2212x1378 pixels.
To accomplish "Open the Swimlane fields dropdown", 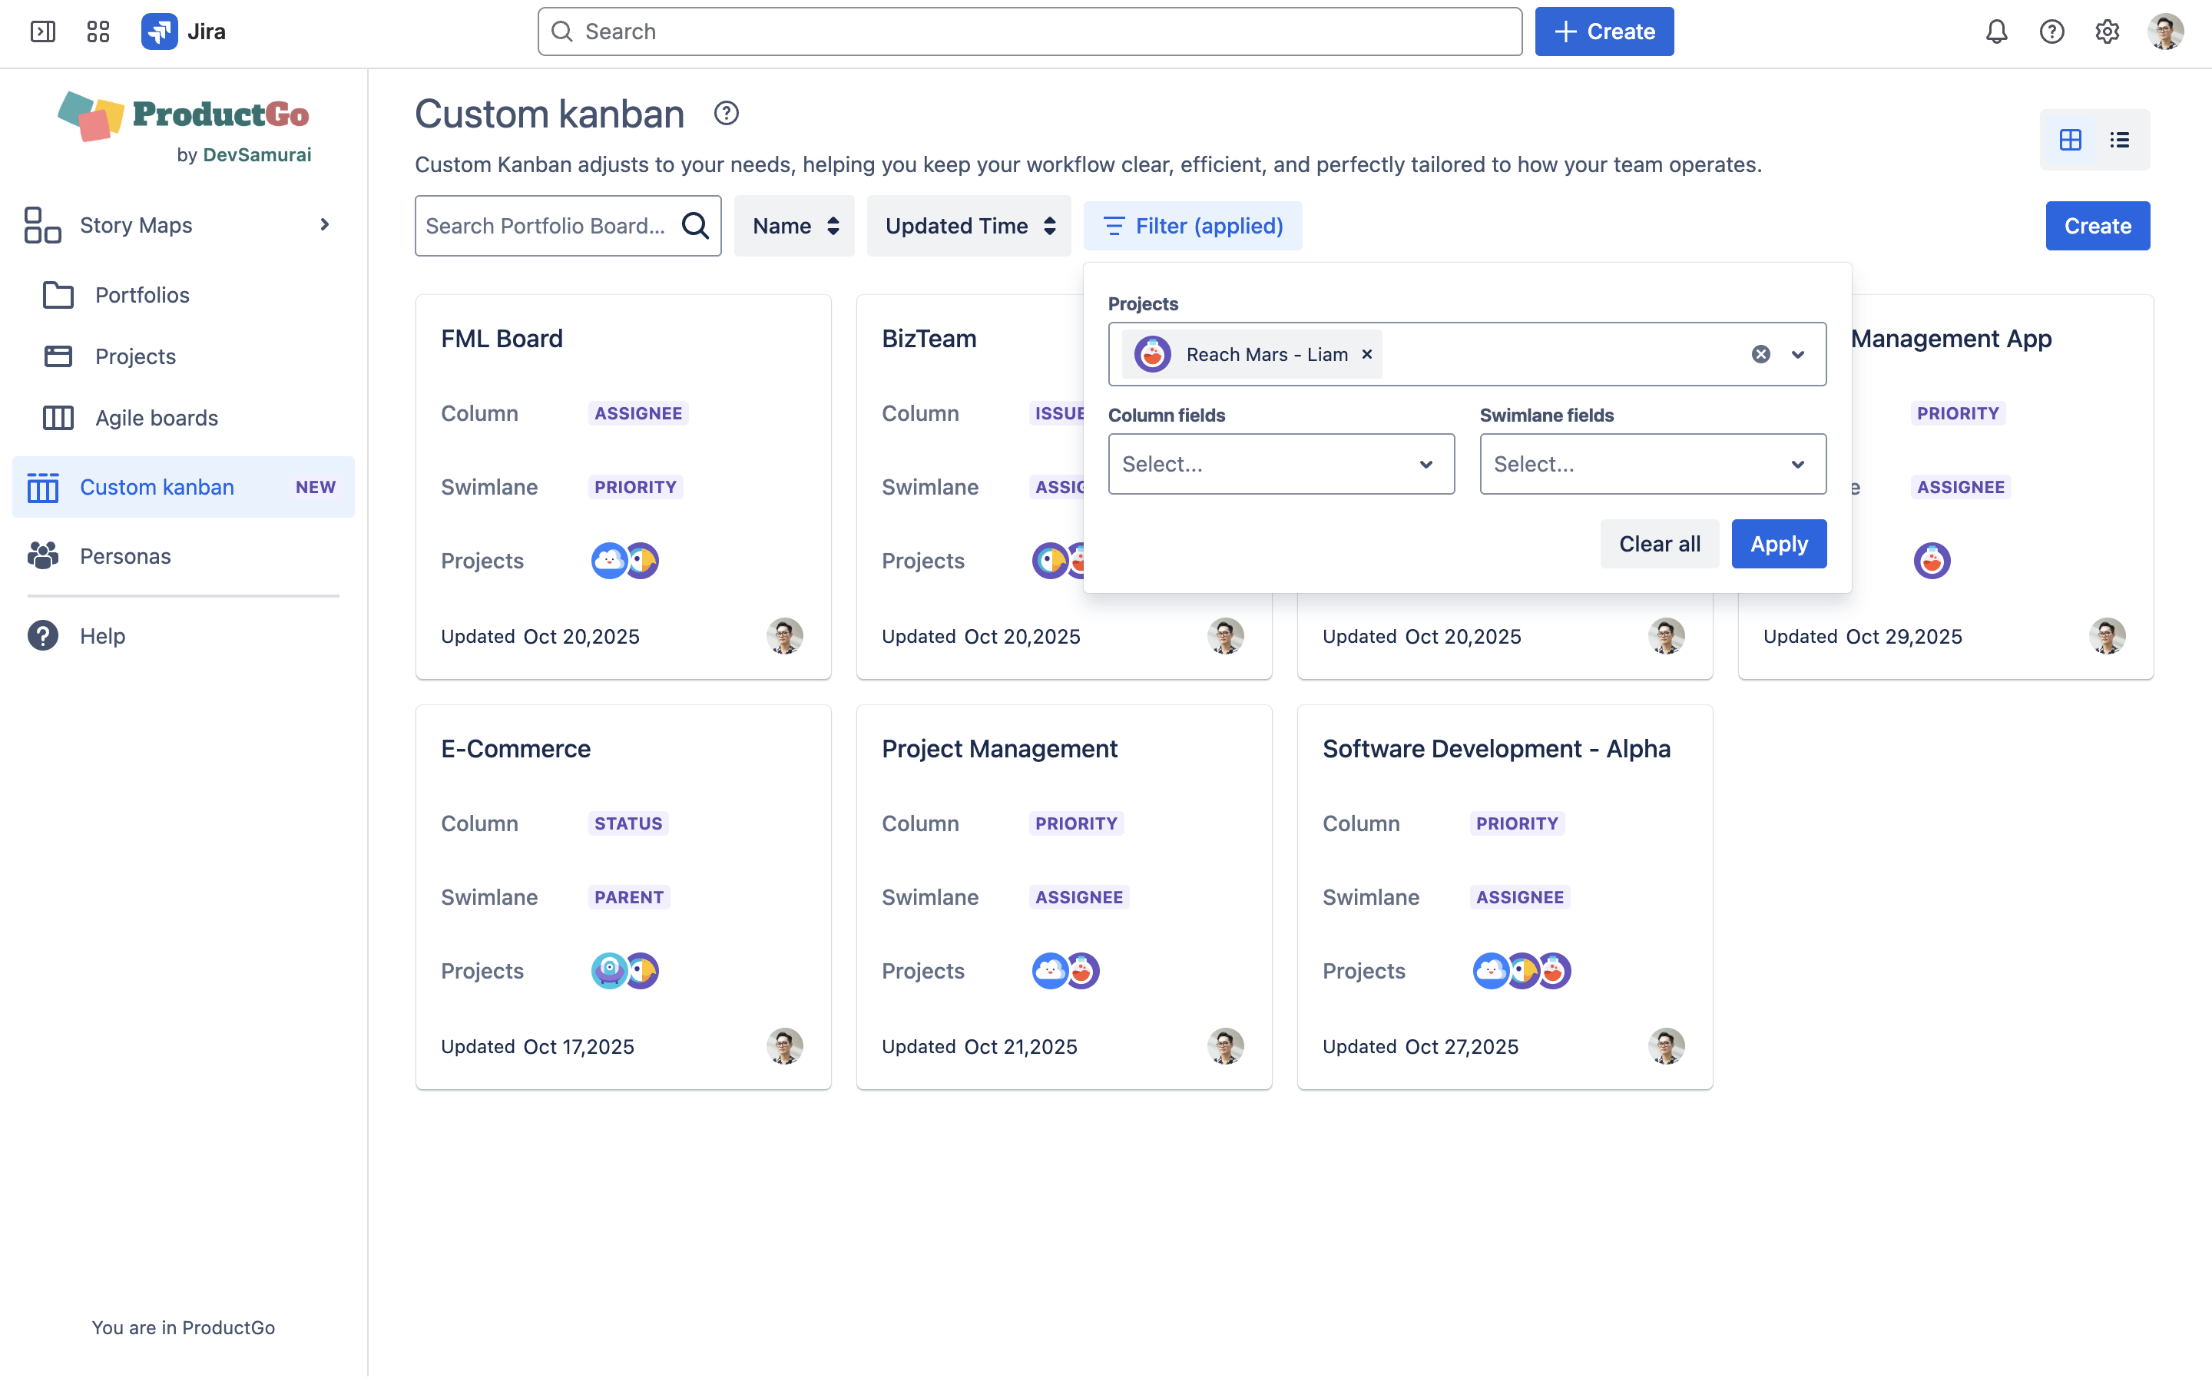I will 1652,464.
